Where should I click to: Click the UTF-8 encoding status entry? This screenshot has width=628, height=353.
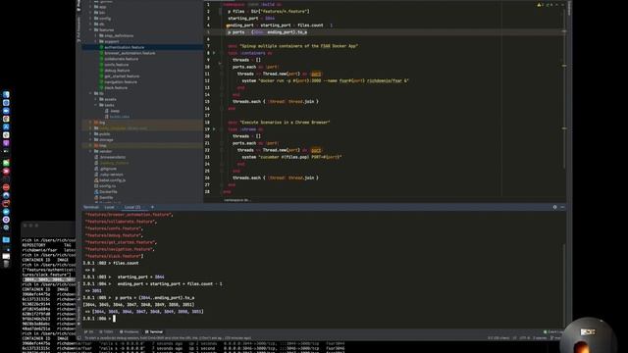pyautogui.click(x=525, y=338)
